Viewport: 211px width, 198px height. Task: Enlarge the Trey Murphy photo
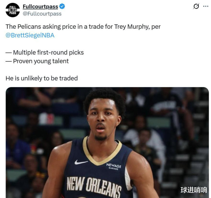click(107, 143)
